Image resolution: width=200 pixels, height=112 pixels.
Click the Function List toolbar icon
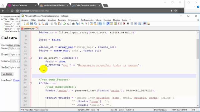pos(119,24)
